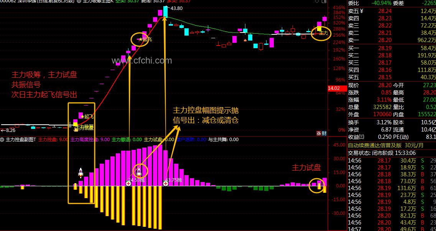
Task: Click the blue 财 icon on chart
Action: point(324,133)
